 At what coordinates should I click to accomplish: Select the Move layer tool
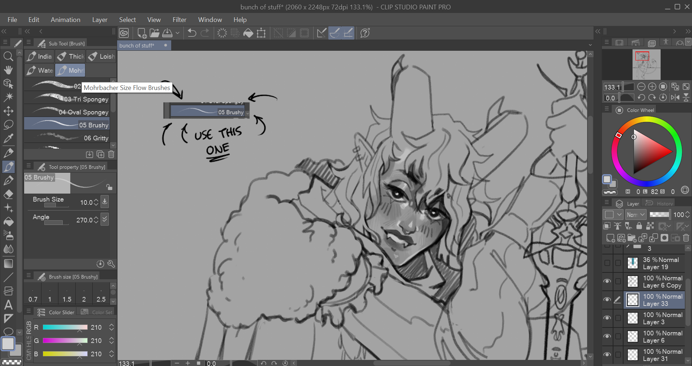8,111
